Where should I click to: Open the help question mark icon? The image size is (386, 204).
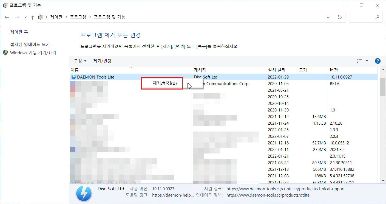click(x=378, y=61)
